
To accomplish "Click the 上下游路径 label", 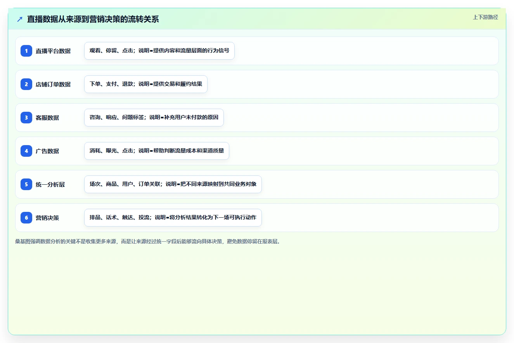I will tap(485, 17).
